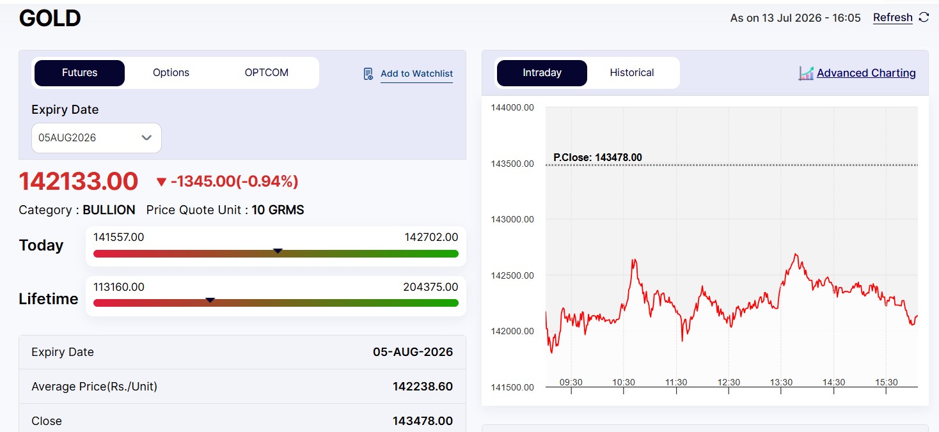939x432 pixels.
Task: Click the intraday chart peak near 13:30
Action: 795,255
